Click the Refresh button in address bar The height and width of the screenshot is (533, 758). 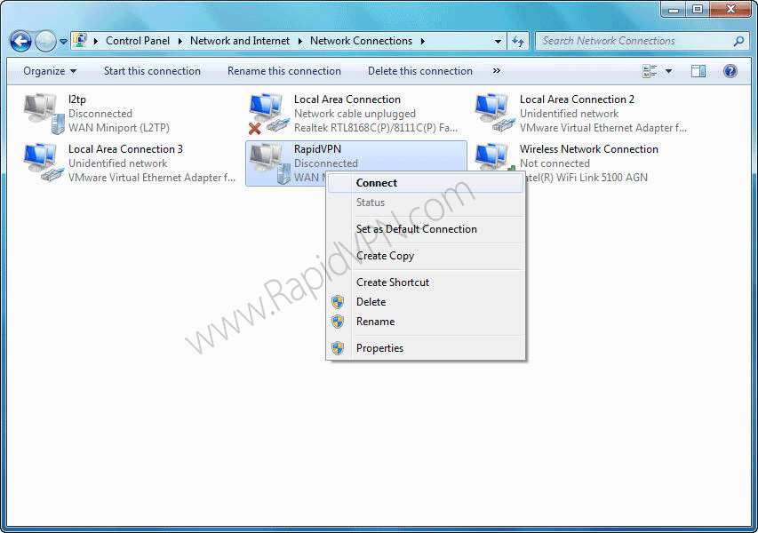point(518,42)
